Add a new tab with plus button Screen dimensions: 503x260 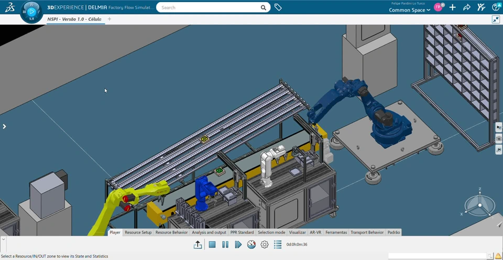110,19
